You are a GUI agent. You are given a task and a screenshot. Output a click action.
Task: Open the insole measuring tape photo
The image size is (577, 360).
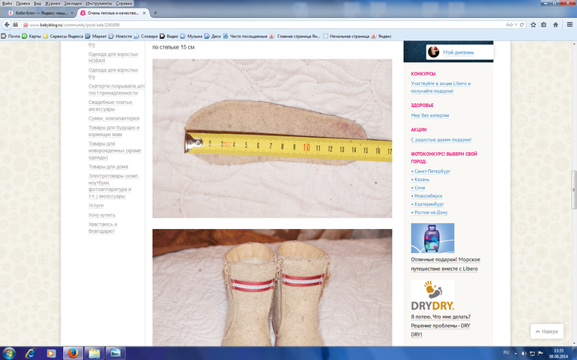coord(272,138)
